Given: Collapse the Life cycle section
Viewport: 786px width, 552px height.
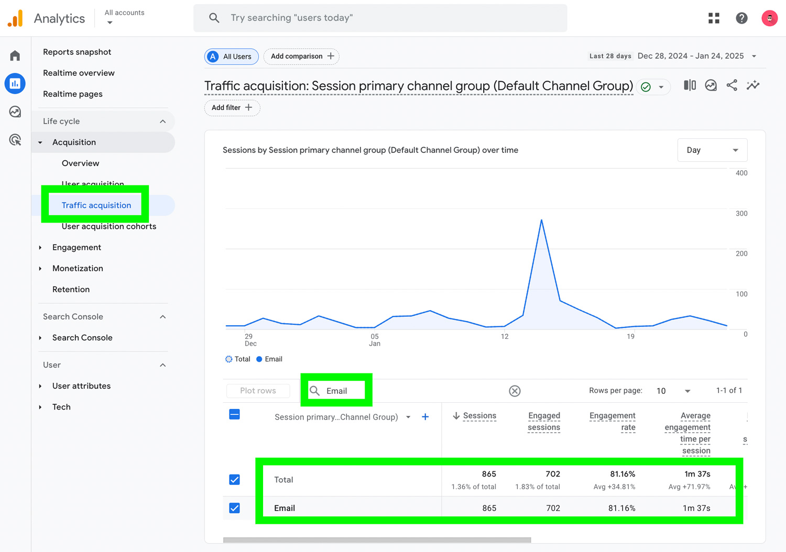Looking at the screenshot, I should pos(163,122).
